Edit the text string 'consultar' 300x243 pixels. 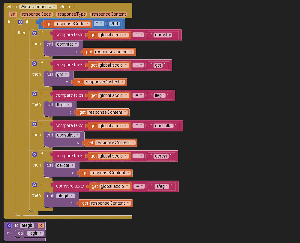pyautogui.click(x=164, y=126)
